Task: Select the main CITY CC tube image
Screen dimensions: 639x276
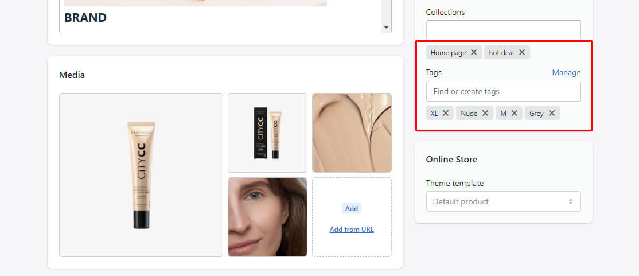Action: coord(141,175)
